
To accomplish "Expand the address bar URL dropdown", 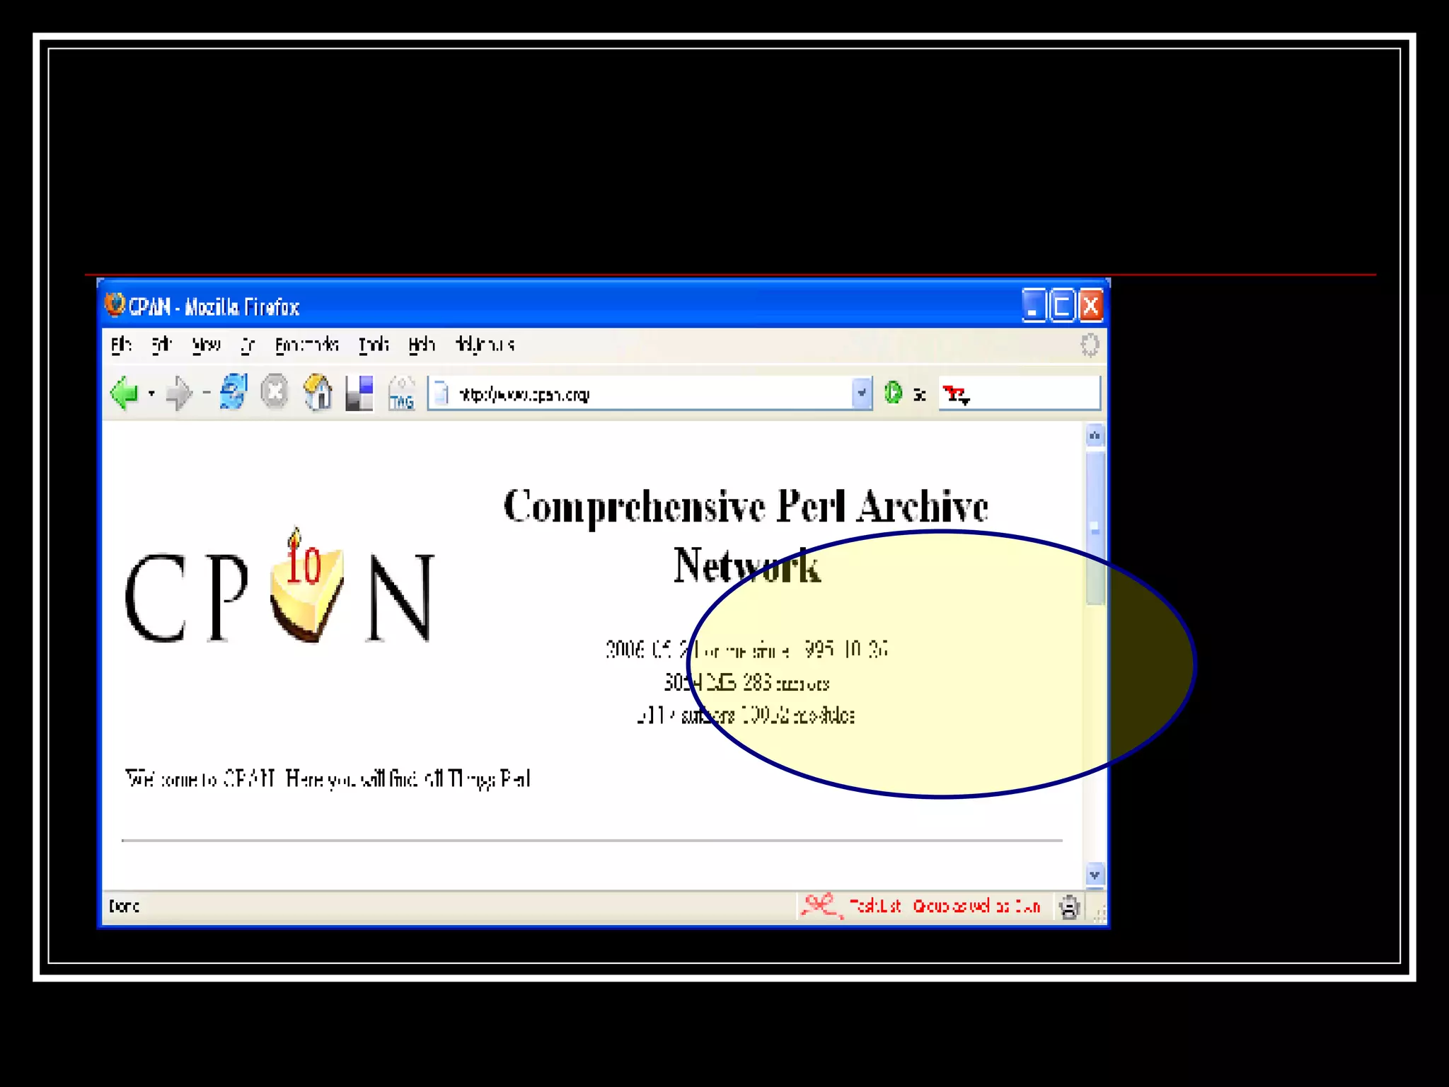I will 861,393.
